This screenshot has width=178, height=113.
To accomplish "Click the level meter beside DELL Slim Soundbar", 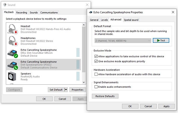I will pyautogui.click(x=78, y=53).
